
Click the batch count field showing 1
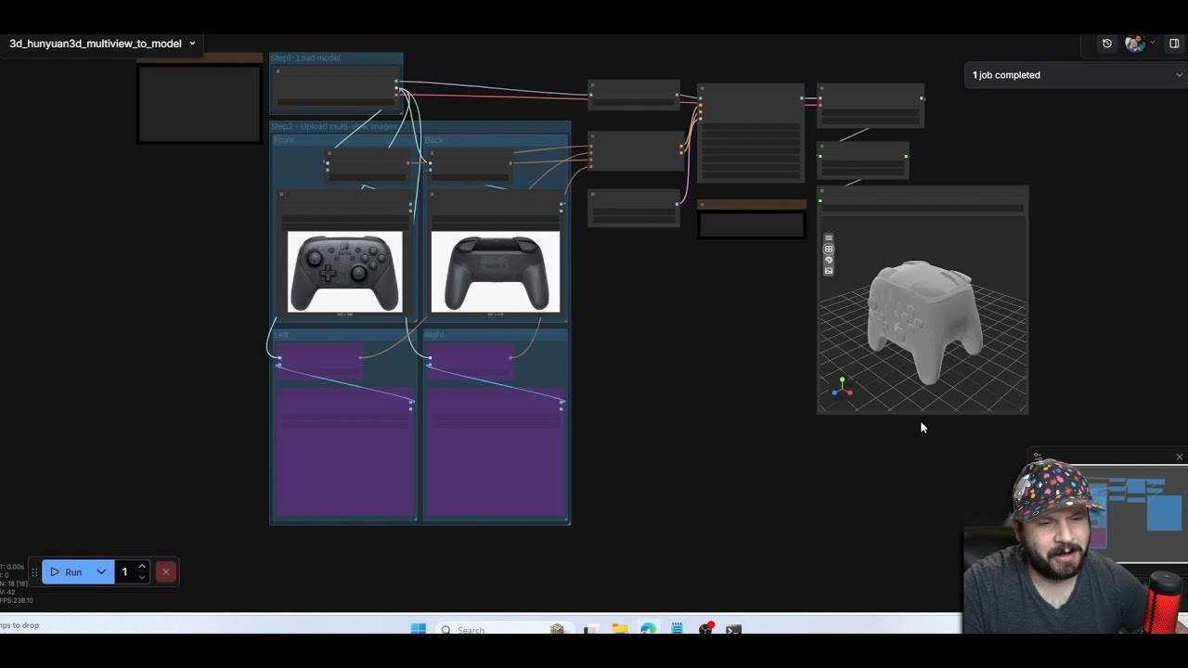pos(125,572)
